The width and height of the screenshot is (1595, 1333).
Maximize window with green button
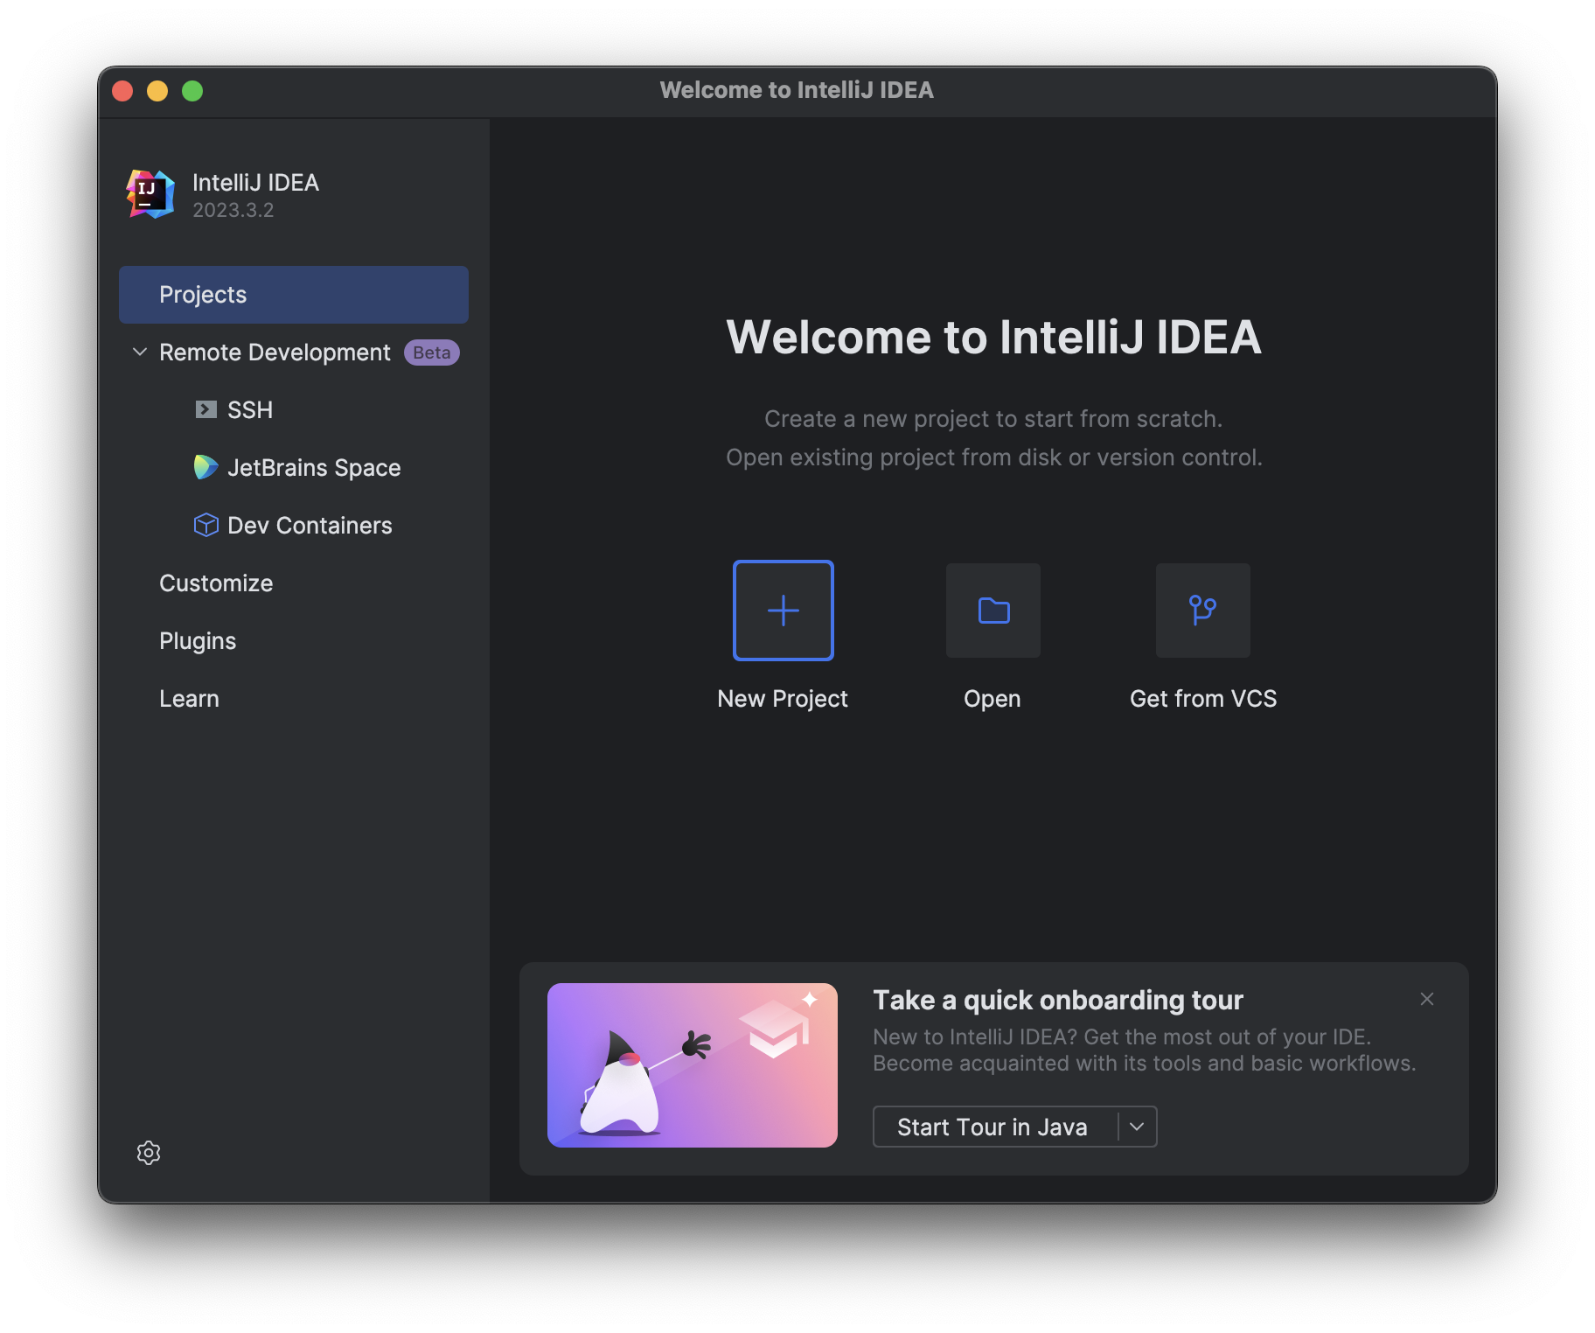(192, 91)
